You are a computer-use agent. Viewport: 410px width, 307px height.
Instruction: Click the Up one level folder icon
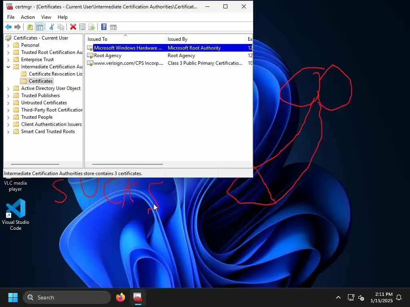click(30, 27)
